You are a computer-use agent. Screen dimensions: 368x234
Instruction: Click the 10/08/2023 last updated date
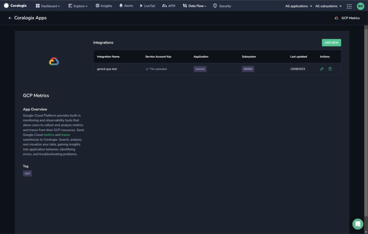pyautogui.click(x=297, y=69)
